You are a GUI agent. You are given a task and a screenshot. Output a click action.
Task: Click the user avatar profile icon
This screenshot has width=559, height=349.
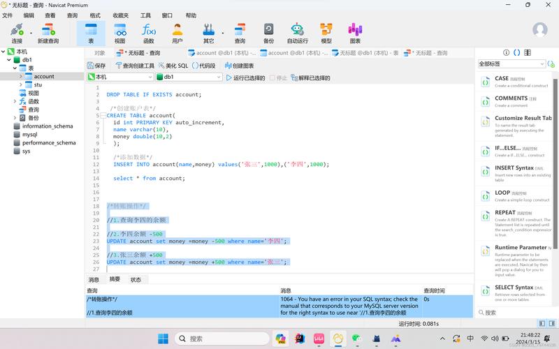[539, 30]
